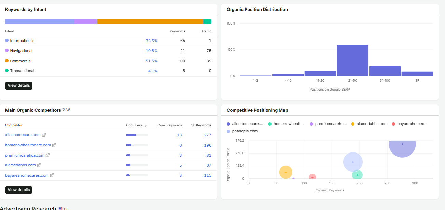This screenshot has height=210, width=445.
Task: Open external link icon beside premiumcarehca.com
Action: (x=47, y=155)
